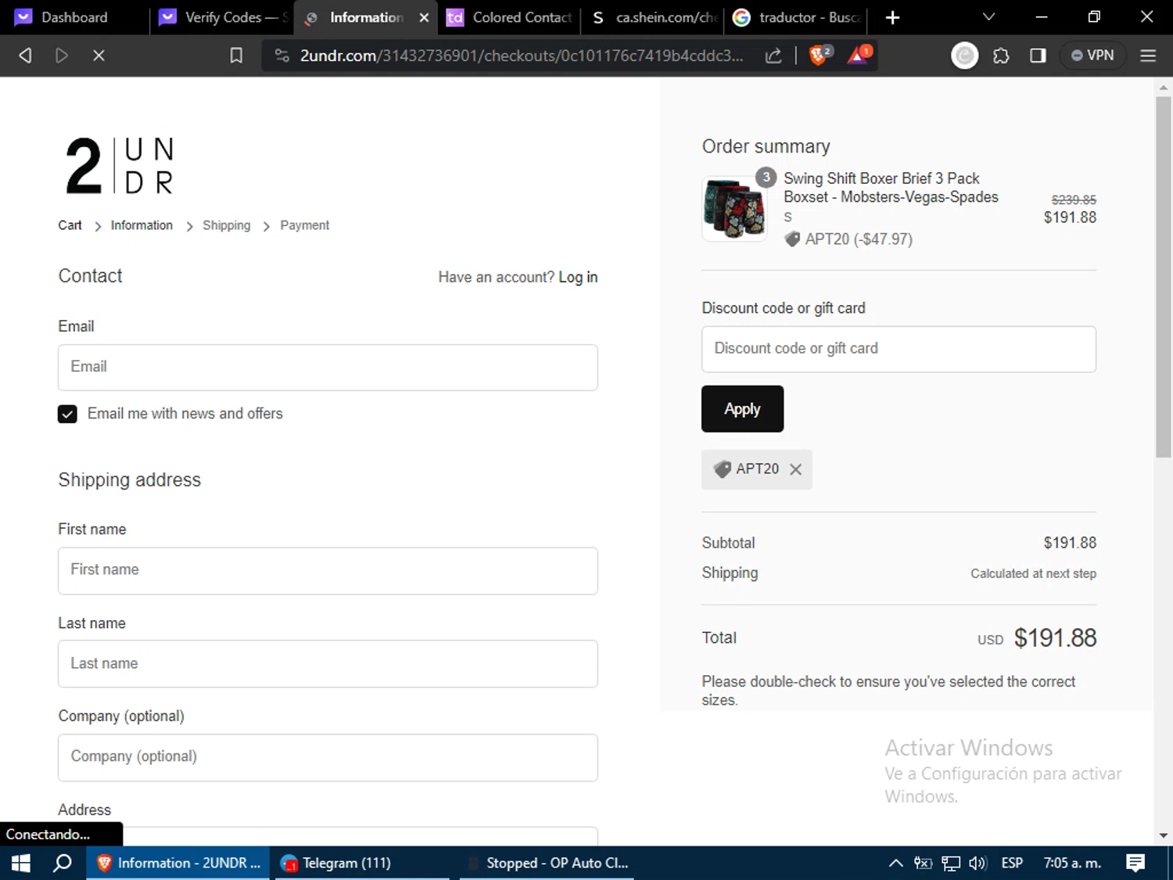The height and width of the screenshot is (880, 1173).
Task: Select the Information breadcrumb
Action: pyautogui.click(x=142, y=225)
